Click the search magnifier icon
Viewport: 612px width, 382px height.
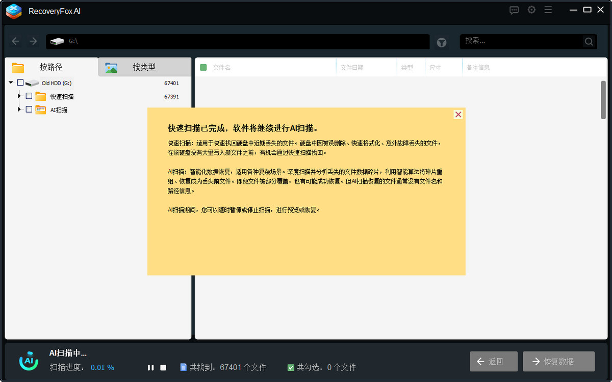pos(588,42)
